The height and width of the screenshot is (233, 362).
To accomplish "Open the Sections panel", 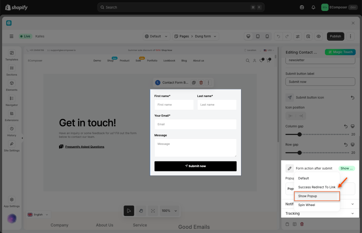I will (x=12, y=70).
